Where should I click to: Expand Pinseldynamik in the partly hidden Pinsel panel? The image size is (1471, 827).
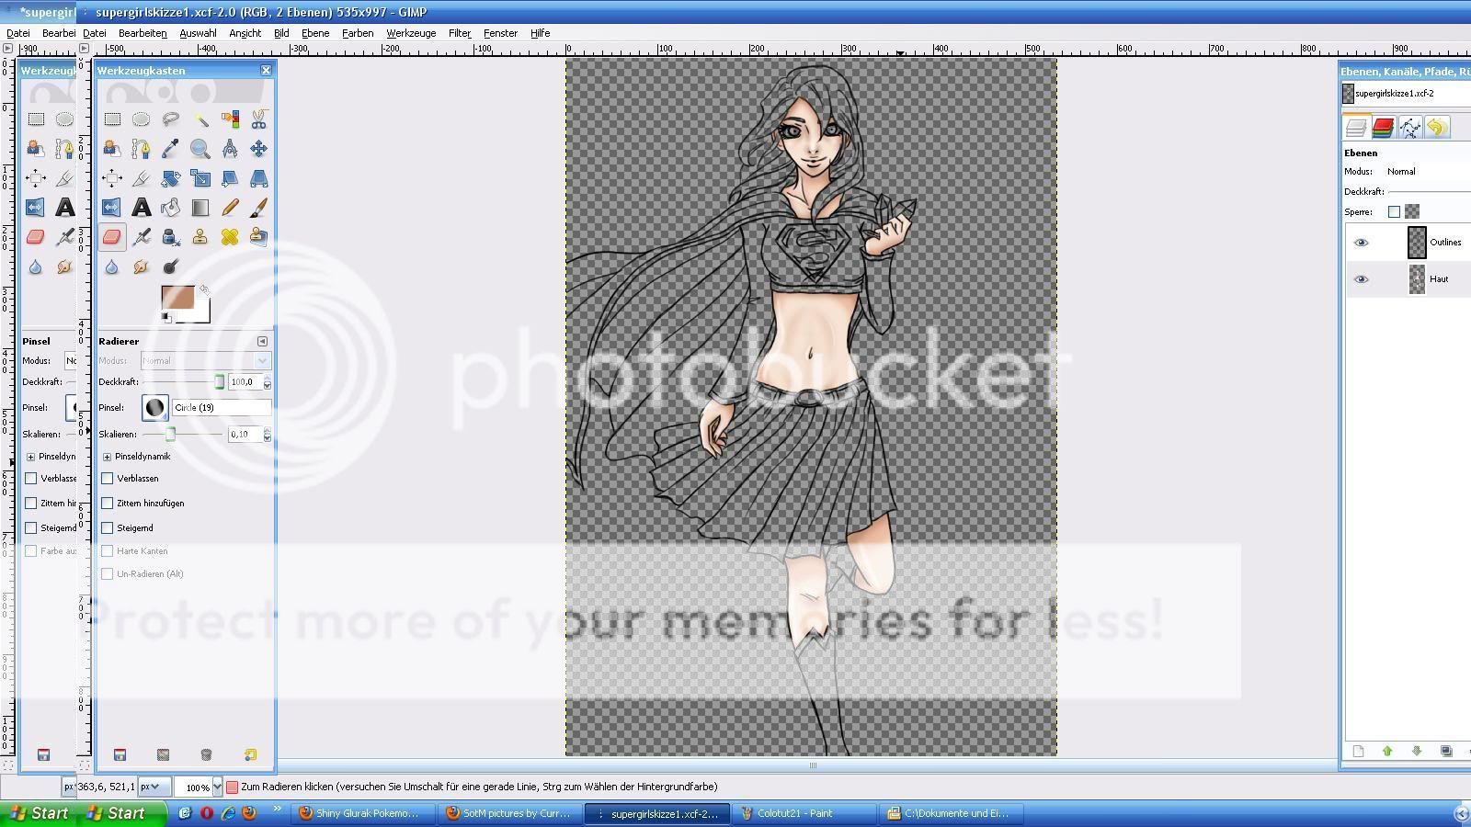(30, 457)
